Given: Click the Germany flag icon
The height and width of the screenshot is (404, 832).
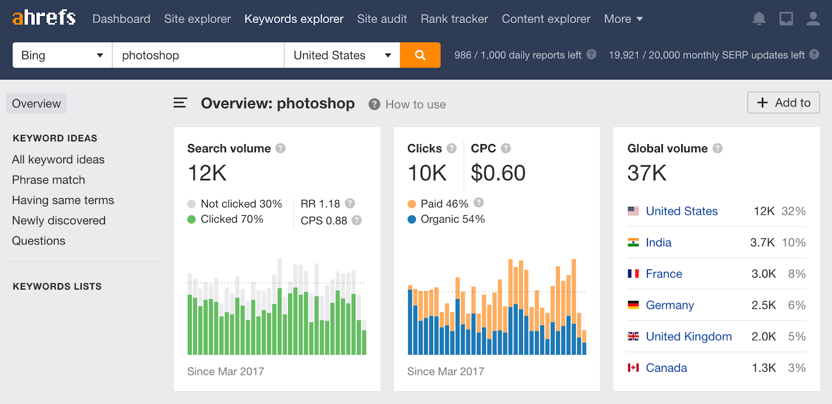Looking at the screenshot, I should pyautogui.click(x=633, y=305).
